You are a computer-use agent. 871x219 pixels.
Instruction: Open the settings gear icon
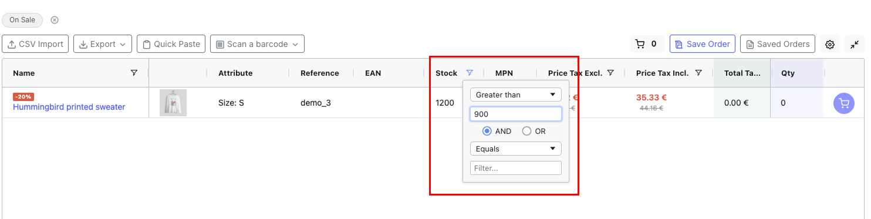[830, 45]
